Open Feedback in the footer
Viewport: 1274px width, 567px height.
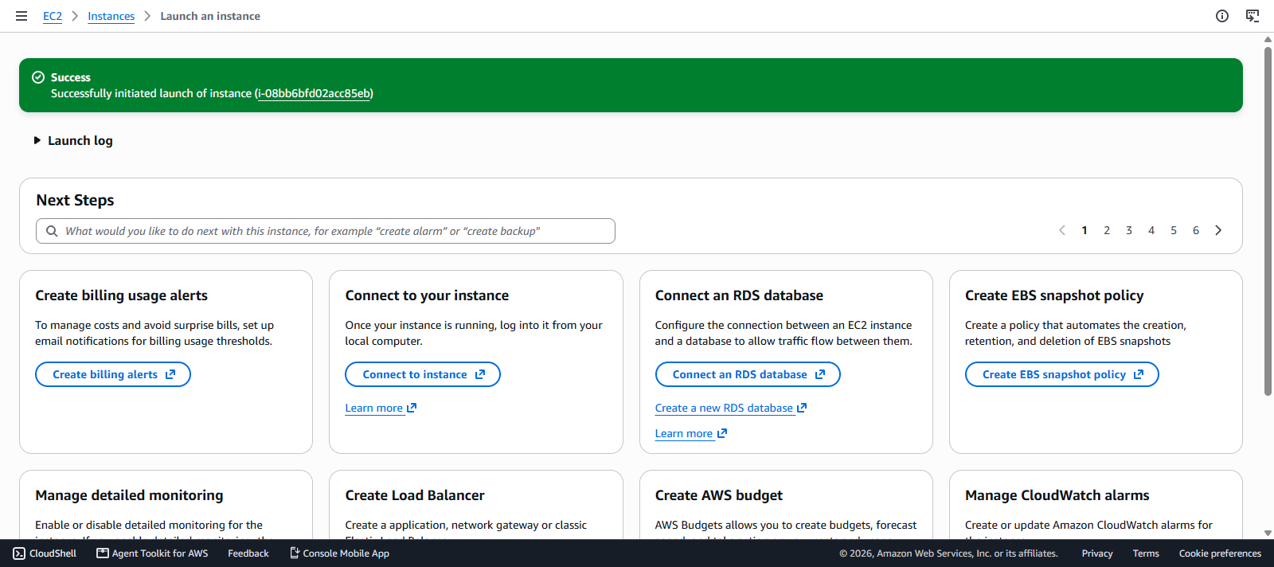248,553
